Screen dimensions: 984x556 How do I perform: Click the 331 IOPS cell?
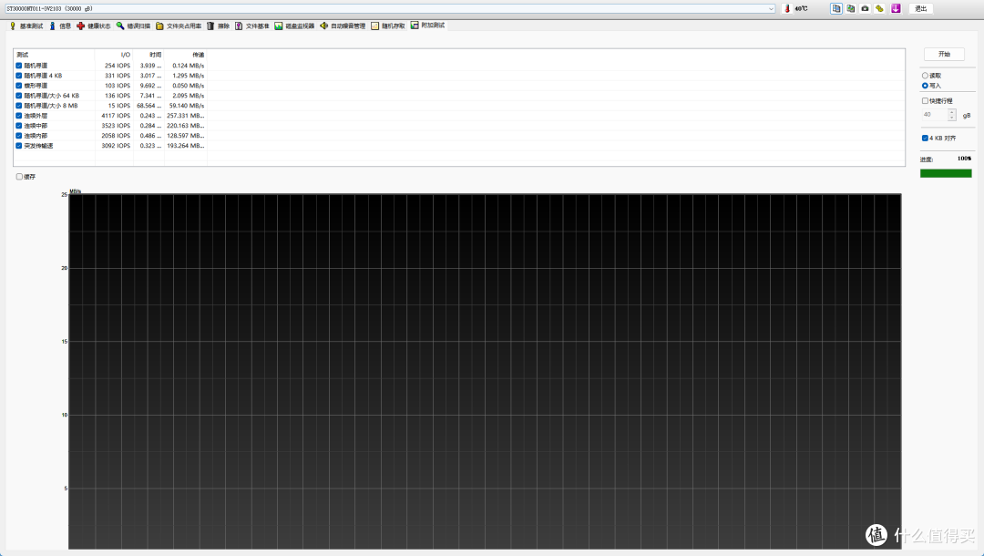point(118,76)
